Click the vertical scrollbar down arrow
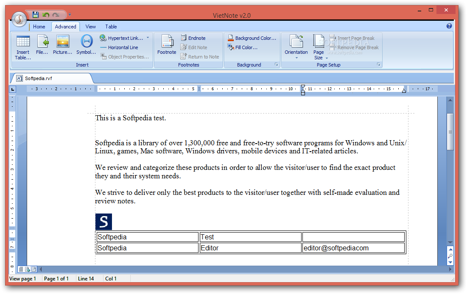Viewport: 467px width, 294px height. click(450, 242)
